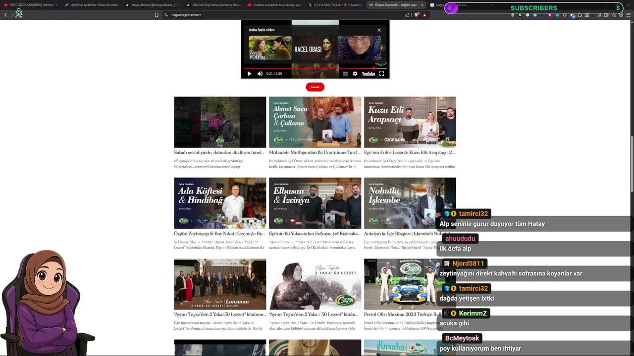Mute the YouTube player volume
This screenshot has width=634, height=356.
260,74
